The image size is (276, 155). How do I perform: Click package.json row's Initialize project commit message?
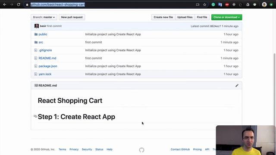coord(113,66)
